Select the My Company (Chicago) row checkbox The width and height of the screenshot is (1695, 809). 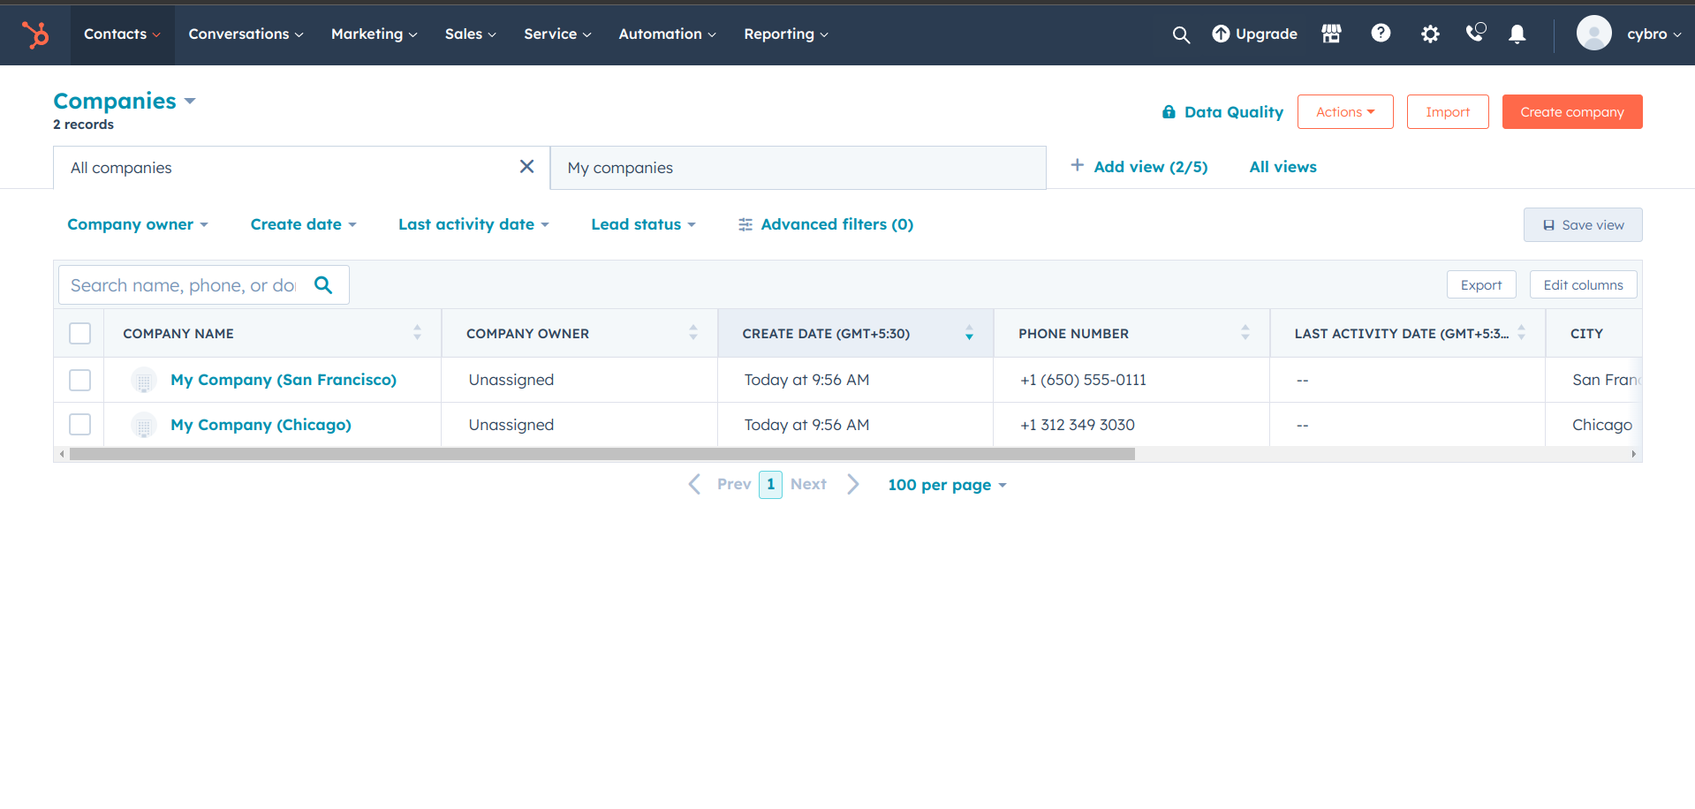[80, 425]
